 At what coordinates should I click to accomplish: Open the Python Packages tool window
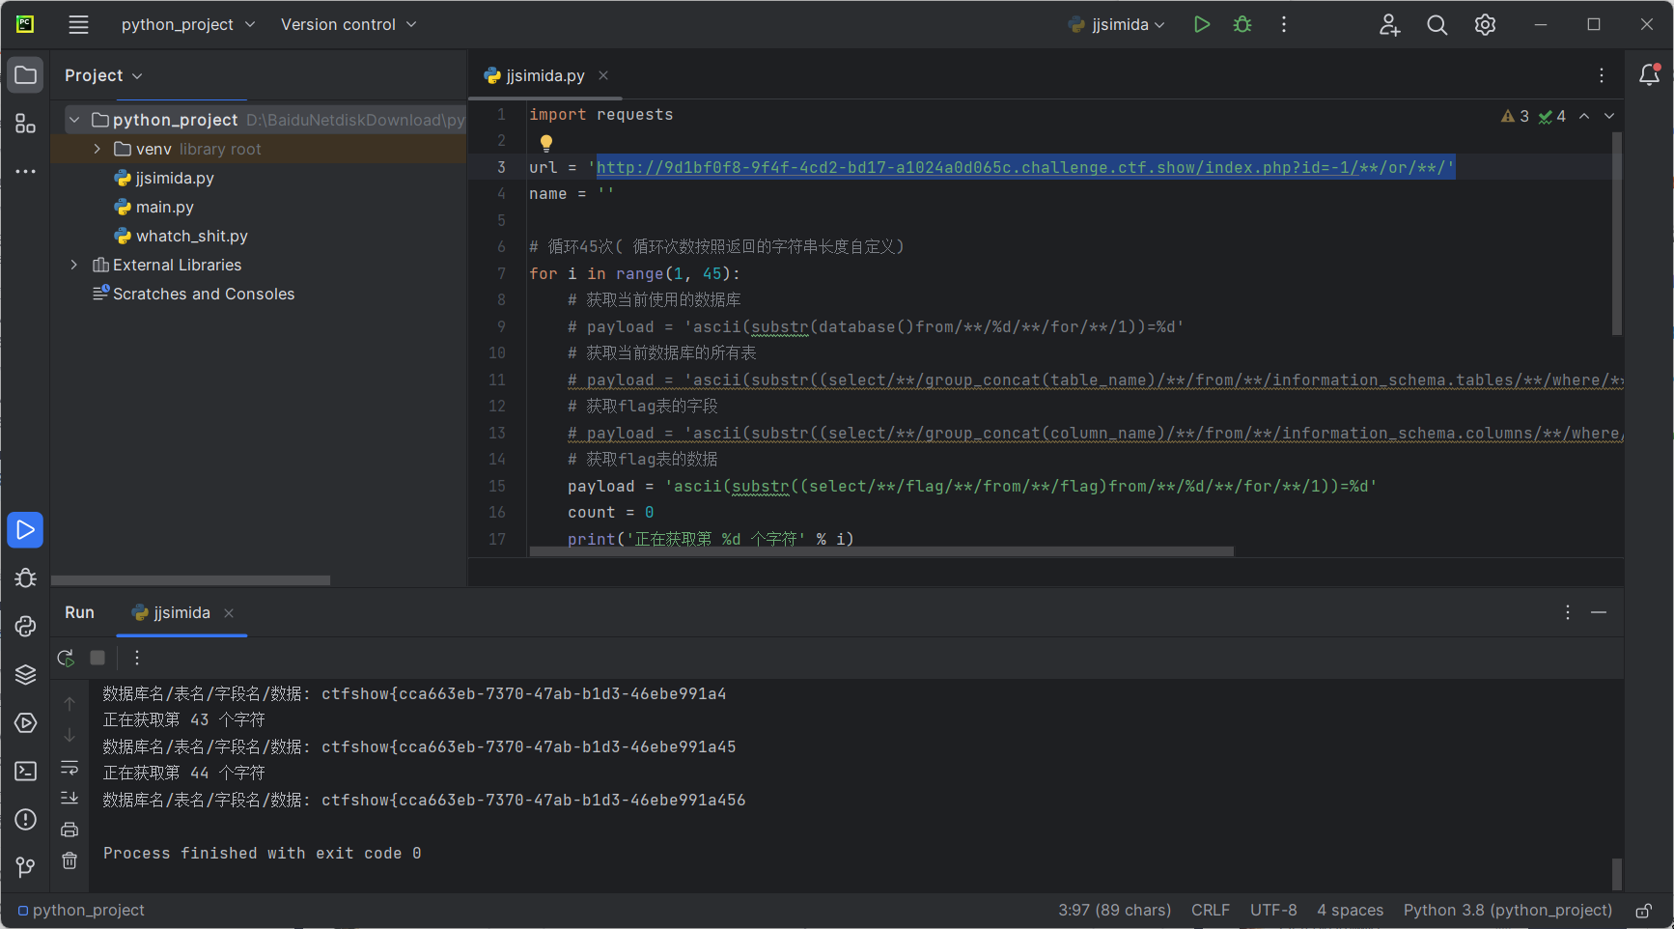[26, 675]
